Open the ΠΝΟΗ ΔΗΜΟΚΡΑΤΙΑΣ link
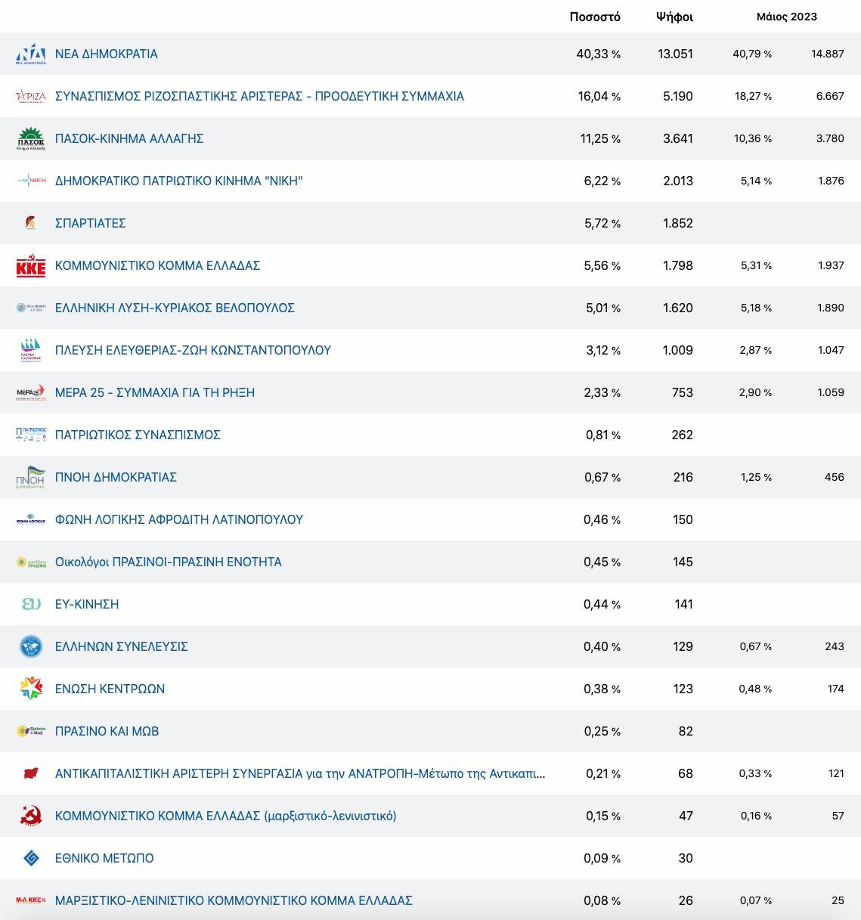This screenshot has width=861, height=920. [x=116, y=477]
